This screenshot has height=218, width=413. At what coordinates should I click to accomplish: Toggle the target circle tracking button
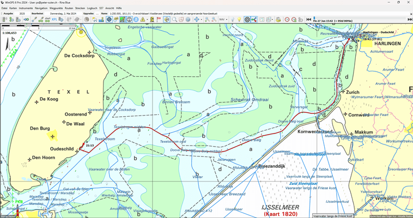[247, 20]
